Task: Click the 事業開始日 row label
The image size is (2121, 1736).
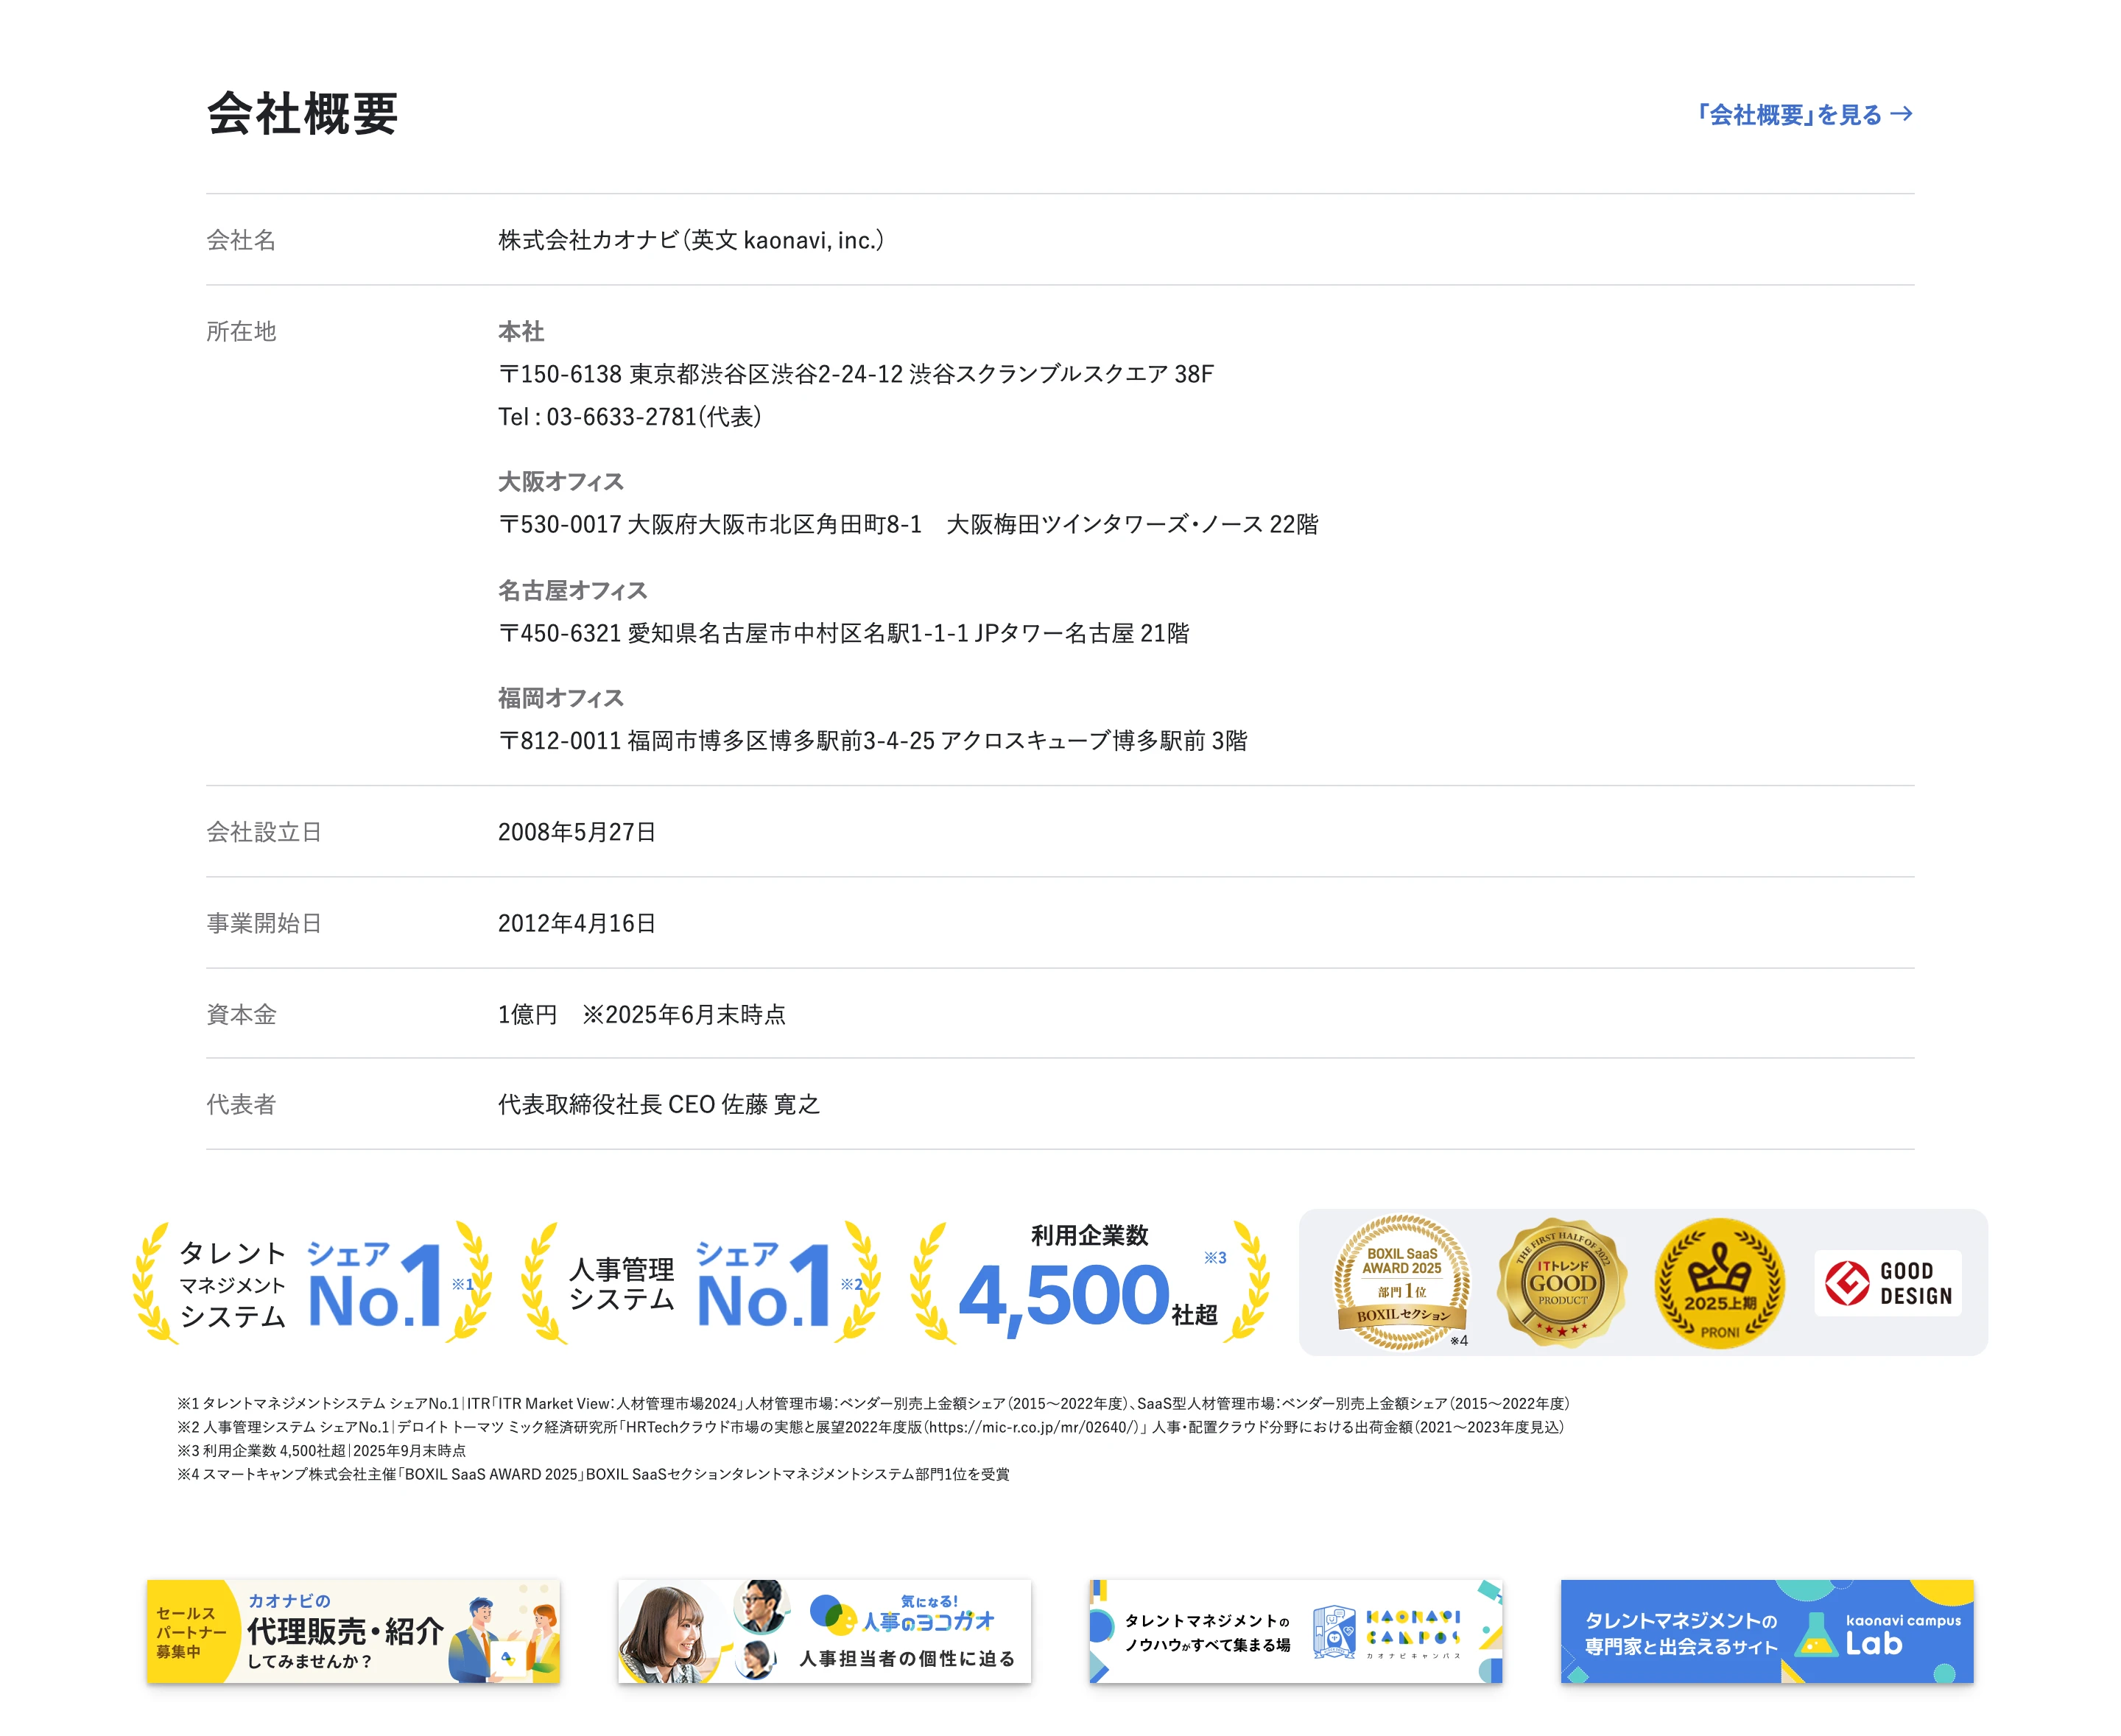Action: point(264,923)
